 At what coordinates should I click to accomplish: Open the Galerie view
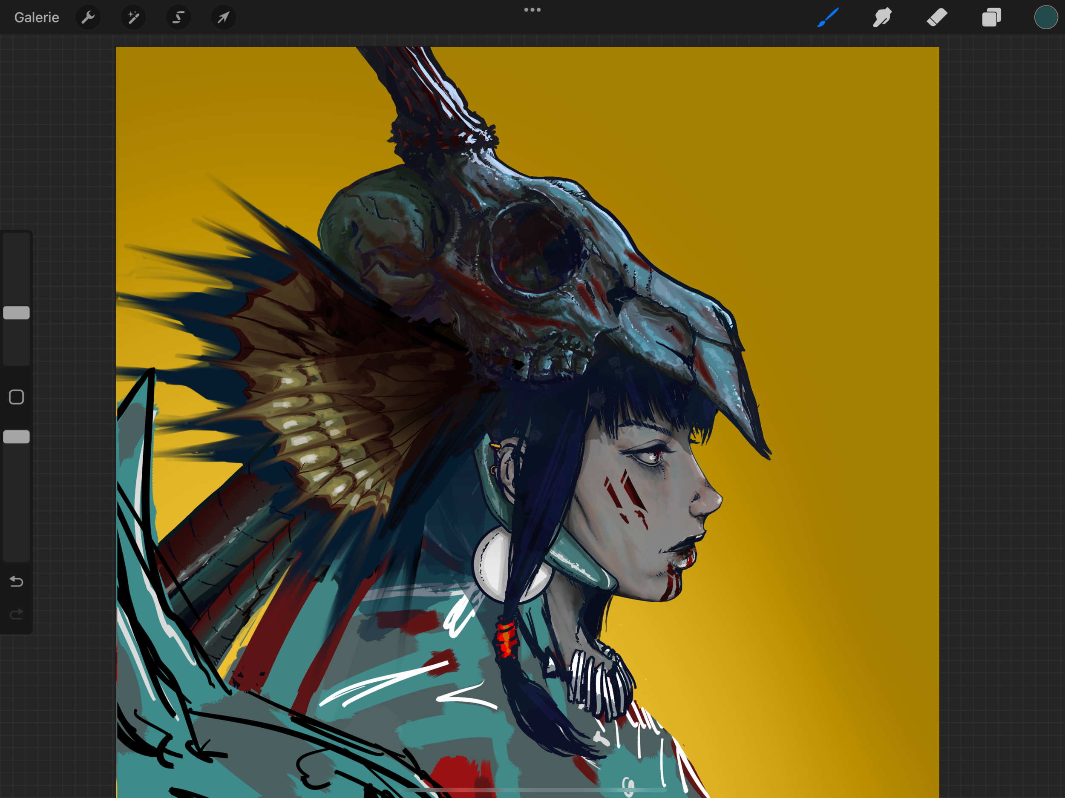tap(37, 18)
